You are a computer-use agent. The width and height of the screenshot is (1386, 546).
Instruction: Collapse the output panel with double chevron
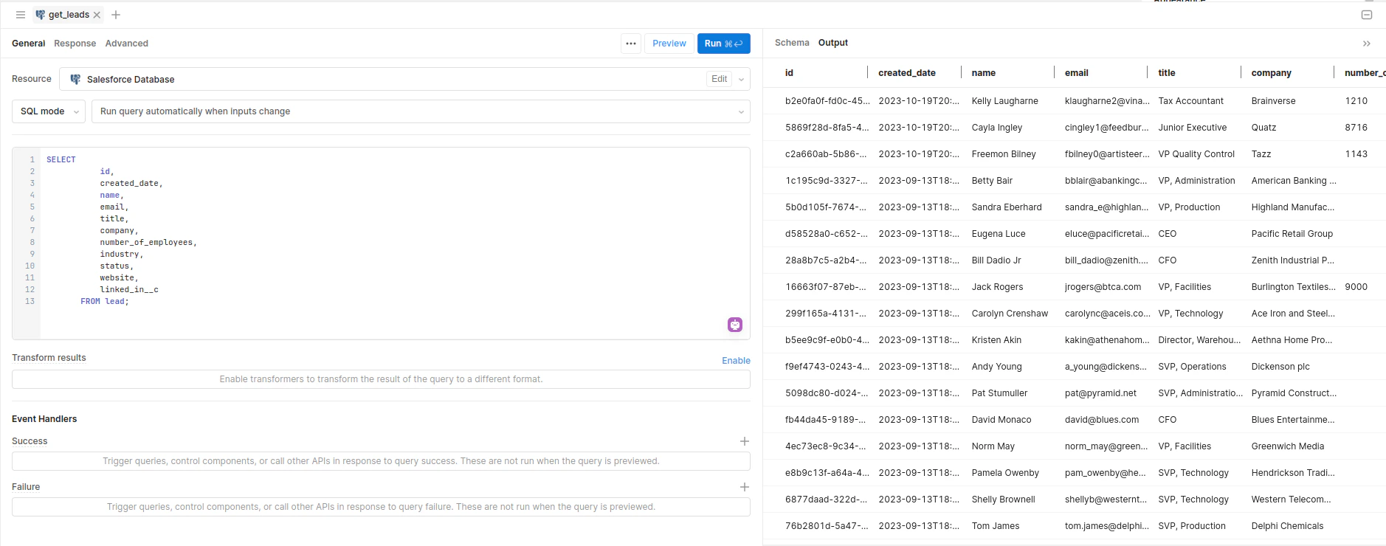click(1367, 44)
